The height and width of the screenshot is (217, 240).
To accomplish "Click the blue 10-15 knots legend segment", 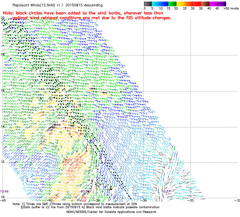I will [x=164, y=4].
